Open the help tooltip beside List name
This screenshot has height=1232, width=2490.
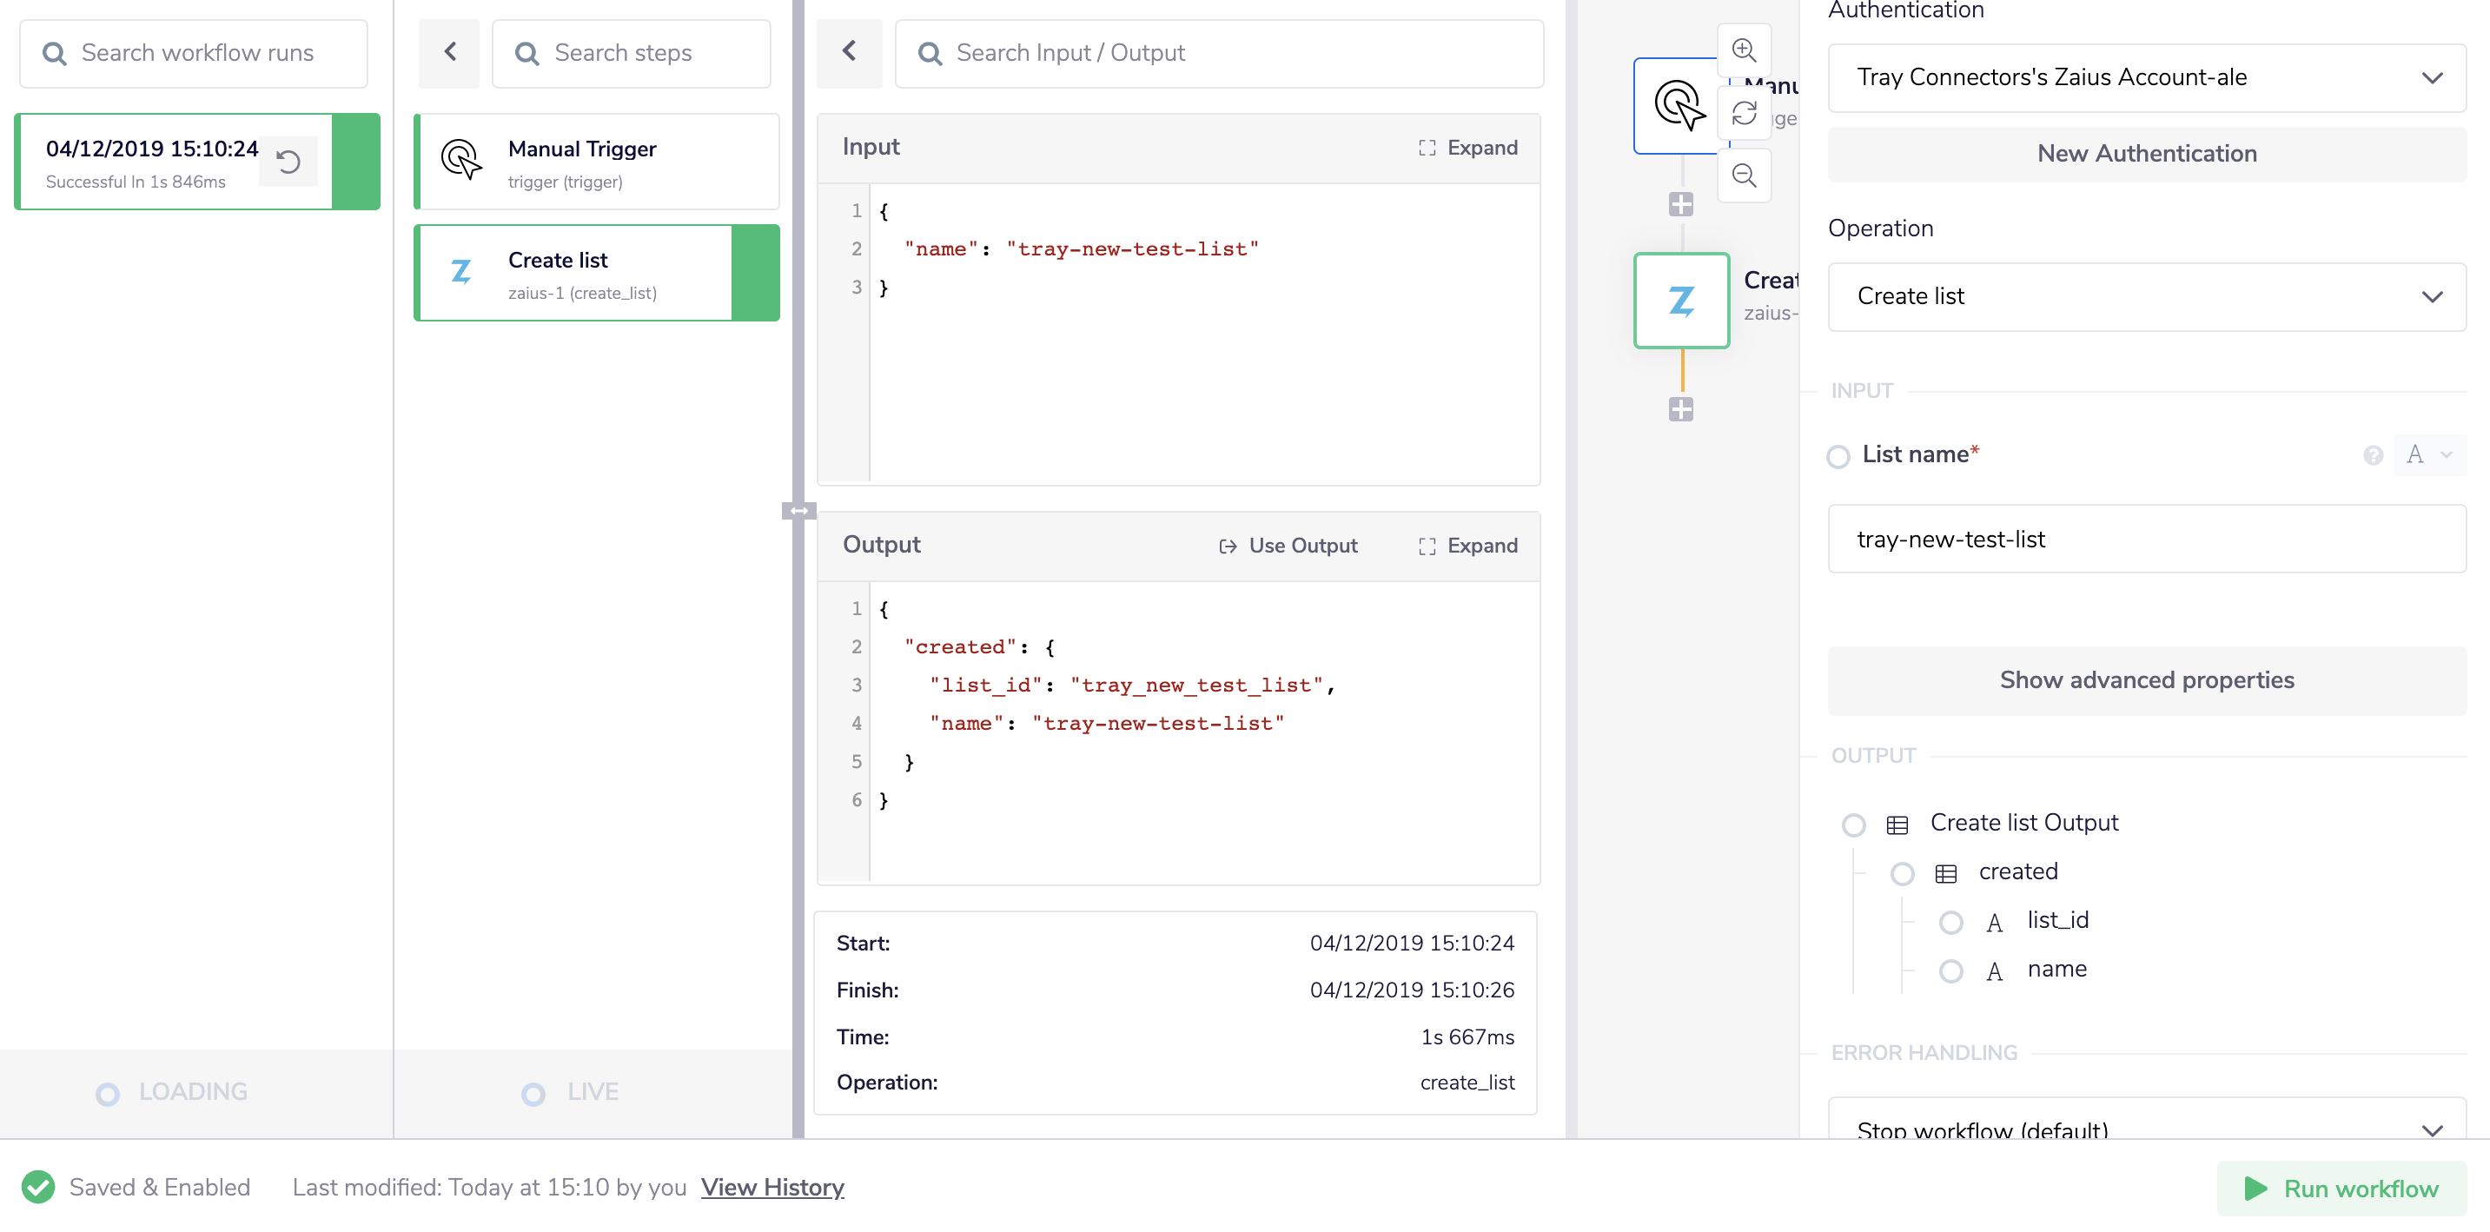(x=2373, y=455)
